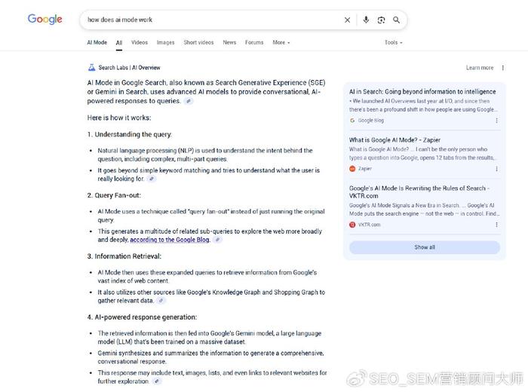Click the Zapier favicon
Screen dimensions: 528x392
point(352,169)
